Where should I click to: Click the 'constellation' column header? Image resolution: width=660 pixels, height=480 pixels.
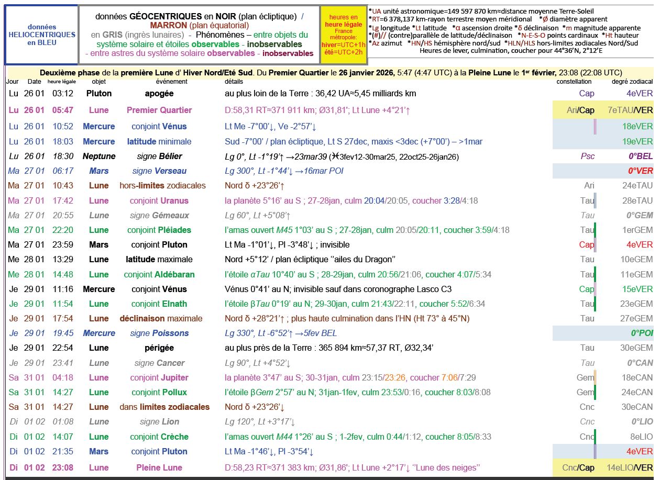point(574,82)
